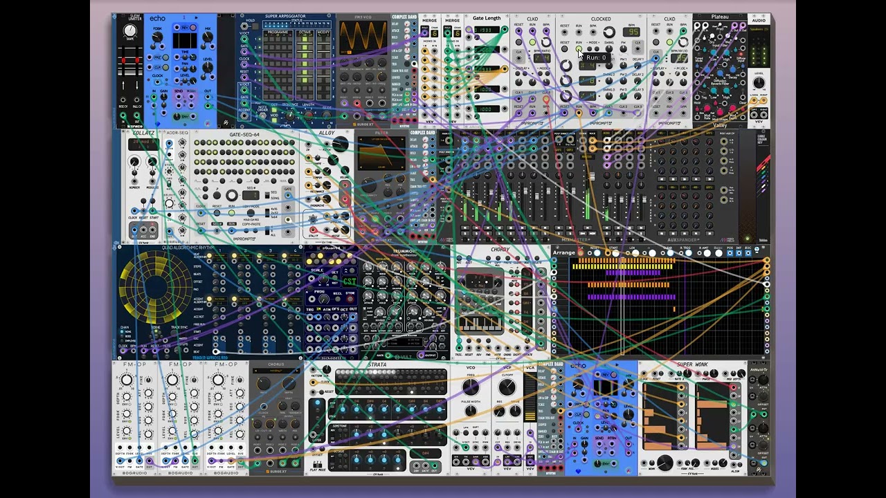Toggle the RUN button on the CLOCKED module

click(x=579, y=50)
